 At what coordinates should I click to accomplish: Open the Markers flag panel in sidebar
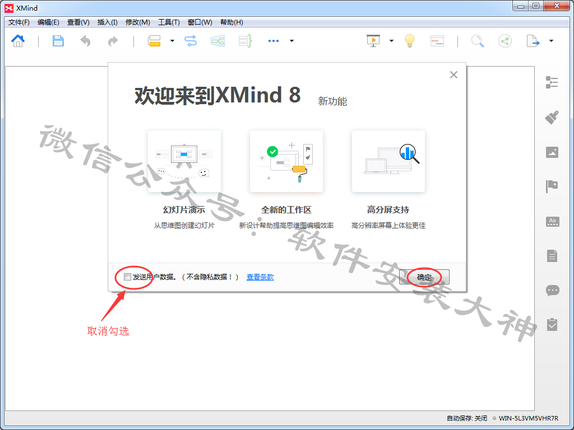552,186
